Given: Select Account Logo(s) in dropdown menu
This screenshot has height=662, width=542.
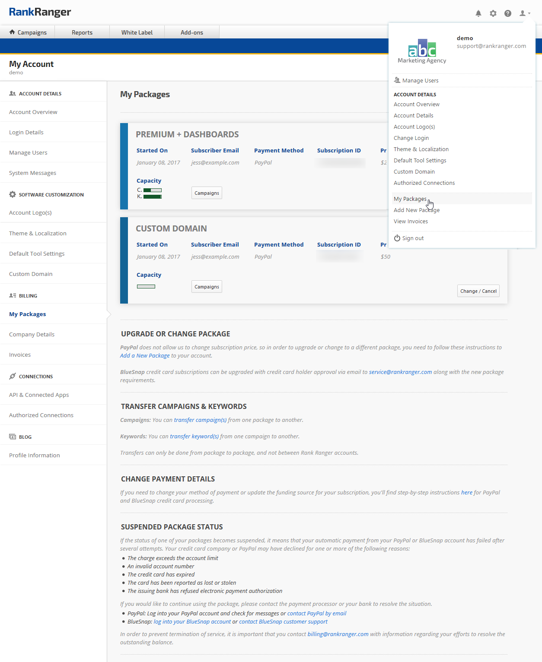Looking at the screenshot, I should click(x=414, y=127).
